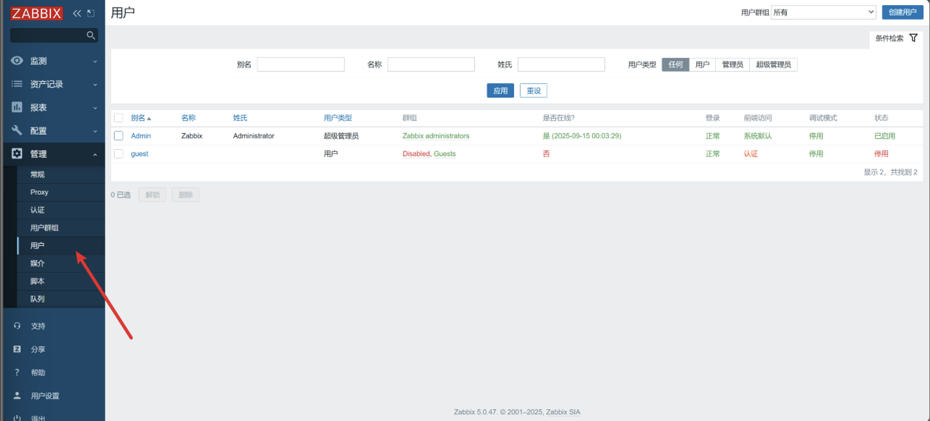Check the guest row checkbox
Viewport: 930px width, 421px height.
click(x=119, y=153)
